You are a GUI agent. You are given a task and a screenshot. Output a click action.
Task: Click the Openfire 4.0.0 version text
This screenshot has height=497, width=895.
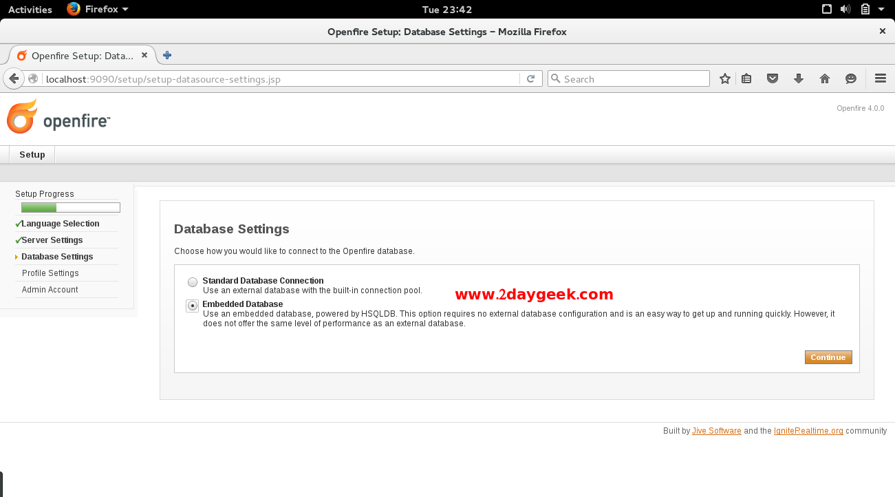(x=861, y=109)
